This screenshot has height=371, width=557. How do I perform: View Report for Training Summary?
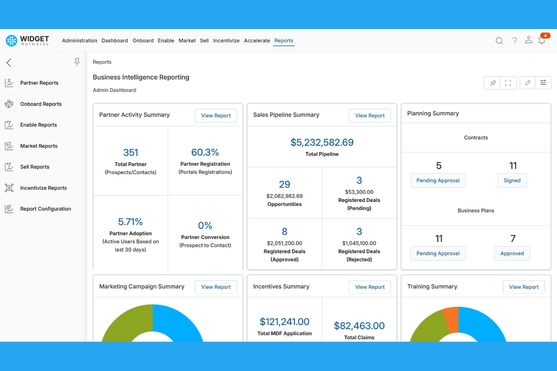pos(524,287)
